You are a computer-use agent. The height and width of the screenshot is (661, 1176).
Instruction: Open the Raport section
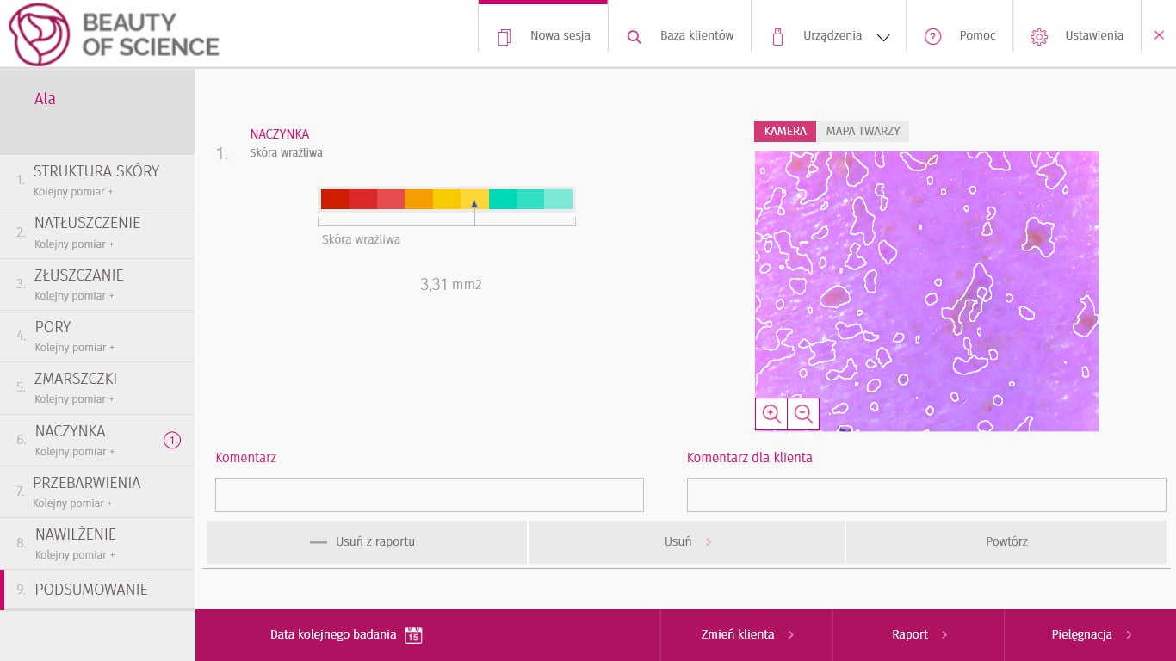click(919, 635)
